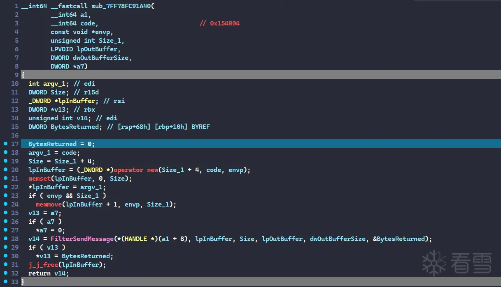The width and height of the screenshot is (501, 287).
Task: Toggle breakpoint dot beside FilterSendMessage line 28
Action: [x=5, y=239]
